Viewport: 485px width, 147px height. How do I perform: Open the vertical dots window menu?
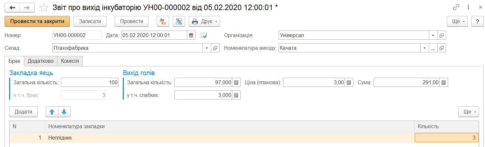pos(469,7)
